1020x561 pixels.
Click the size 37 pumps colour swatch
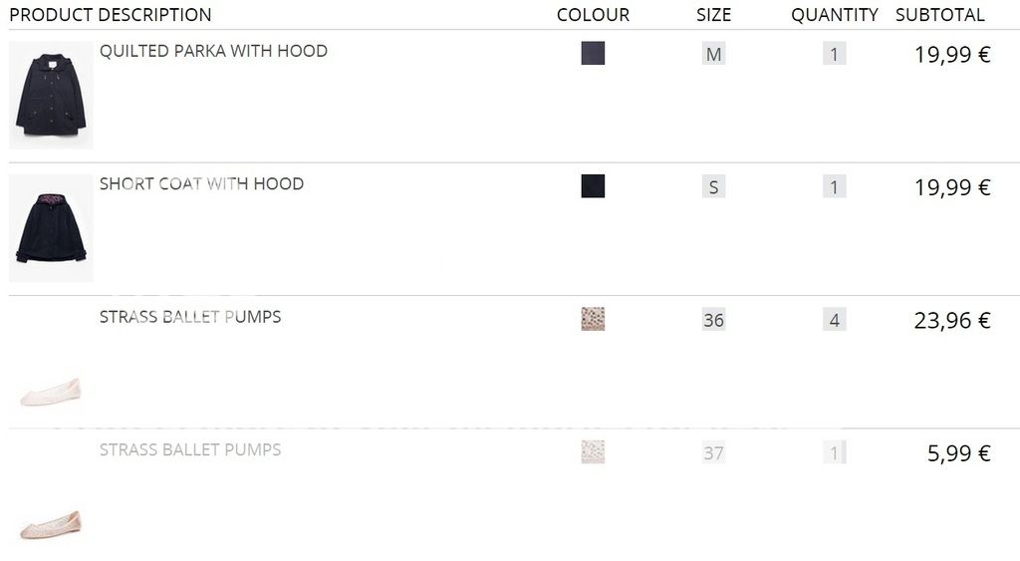coord(593,452)
